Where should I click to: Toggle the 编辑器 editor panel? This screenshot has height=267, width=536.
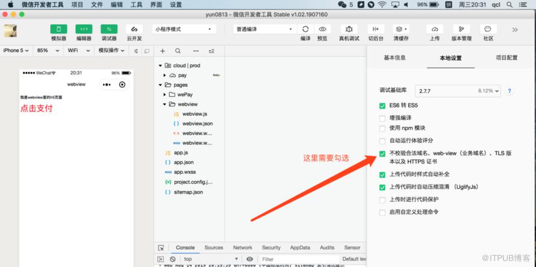(x=84, y=29)
